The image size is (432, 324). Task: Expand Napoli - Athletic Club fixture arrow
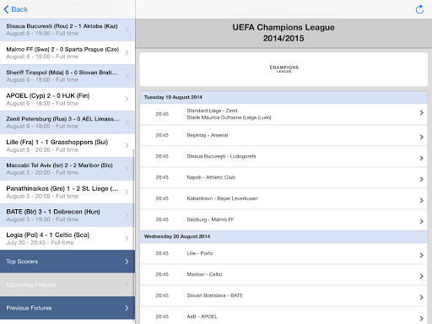421,179
